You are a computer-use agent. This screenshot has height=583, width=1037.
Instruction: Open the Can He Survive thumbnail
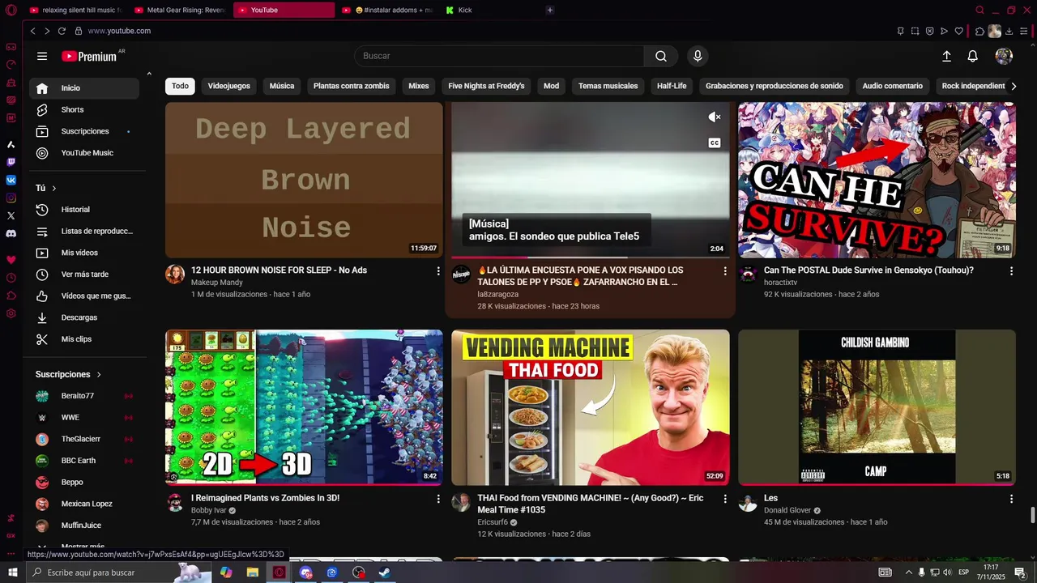(x=877, y=180)
